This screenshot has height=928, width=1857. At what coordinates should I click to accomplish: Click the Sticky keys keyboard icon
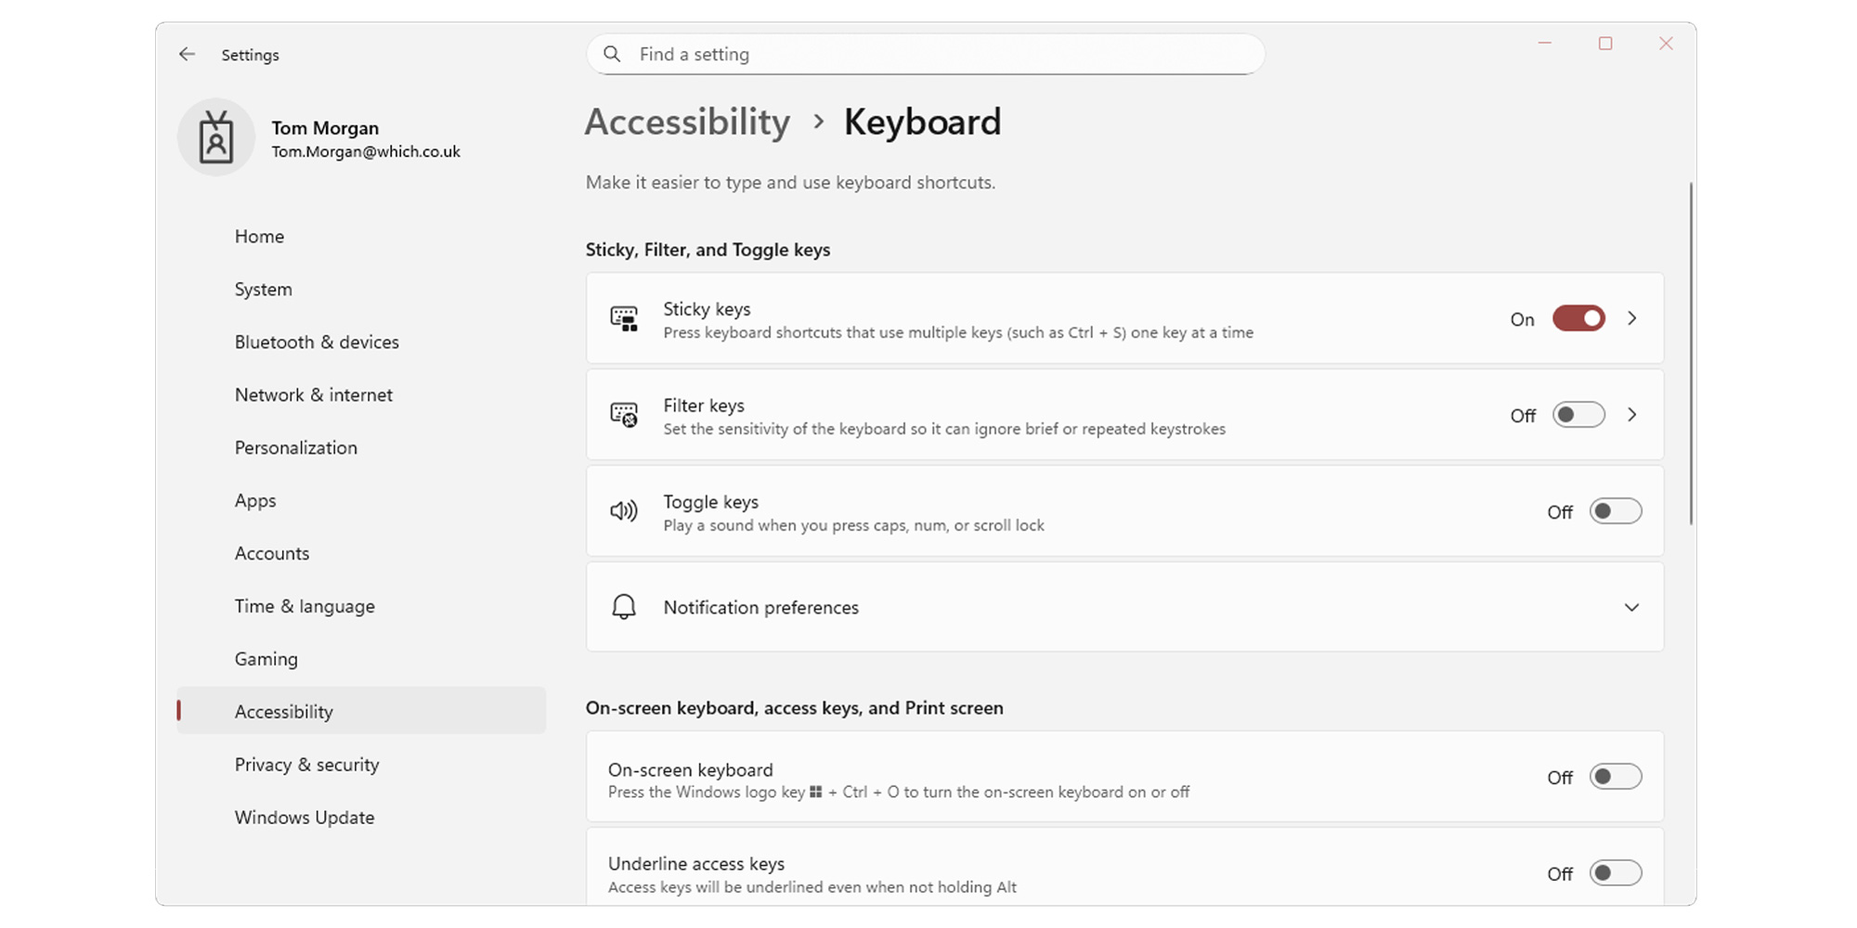coord(624,318)
